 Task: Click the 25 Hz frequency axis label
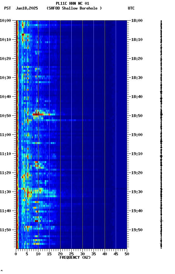pos(71,254)
